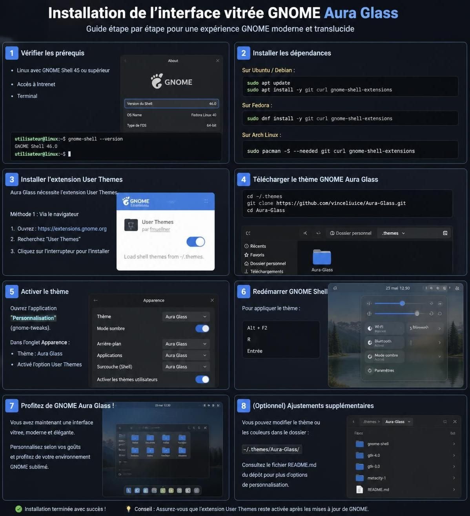Click the brightness icon in quick settings
This screenshot has height=516, width=470.
[x=369, y=314]
